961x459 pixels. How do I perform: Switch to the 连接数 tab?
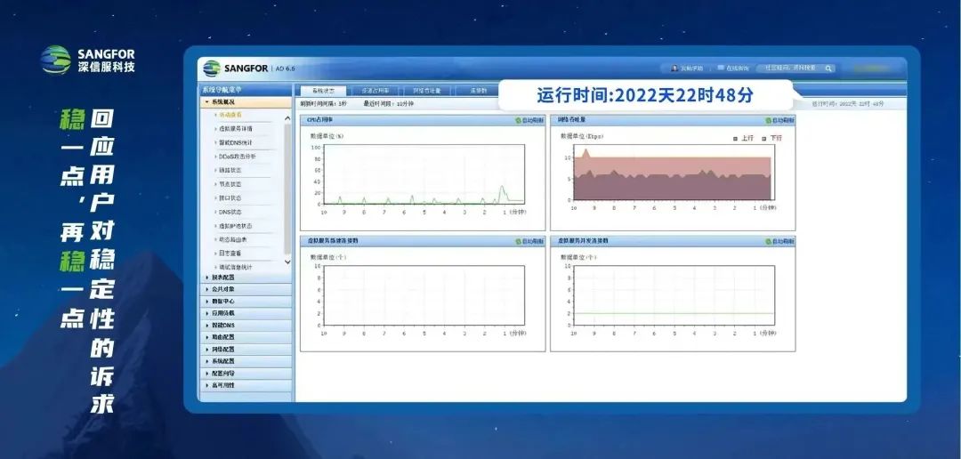tap(478, 91)
